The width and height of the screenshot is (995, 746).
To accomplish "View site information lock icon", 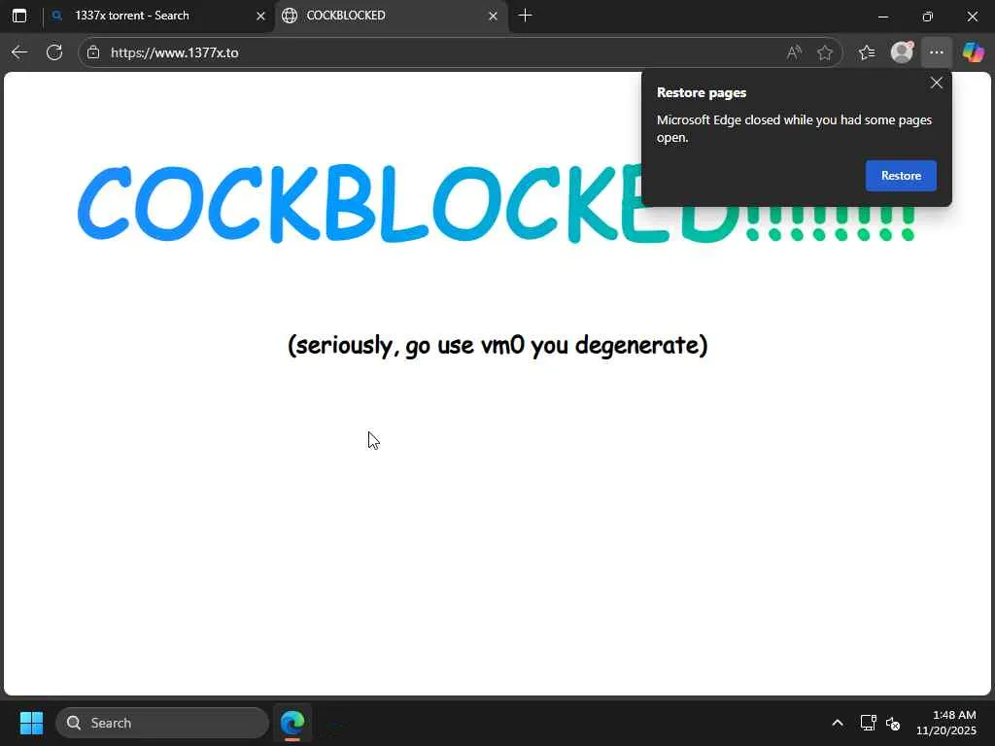I will pos(93,52).
